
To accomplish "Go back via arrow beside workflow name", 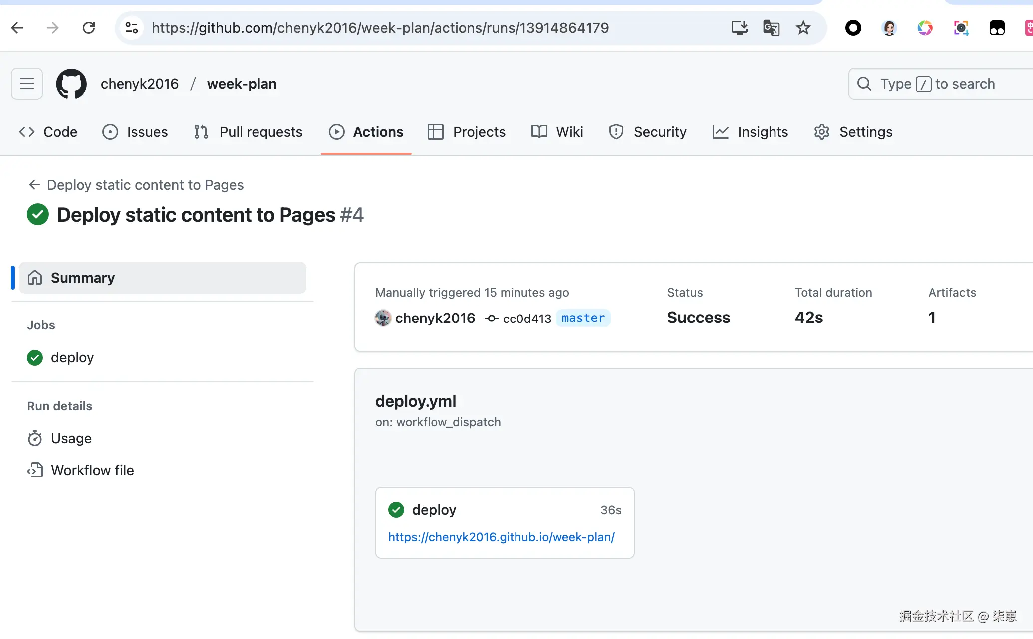I will click(34, 185).
